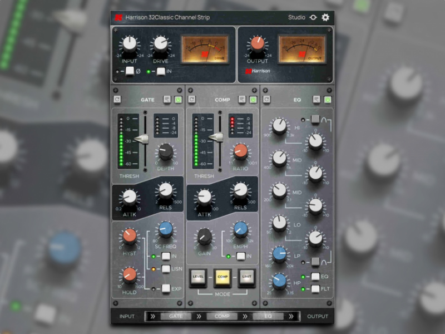Viewport: 445px width, 334px height.
Task: Select LEVEL compressor mode
Action: (x=198, y=277)
